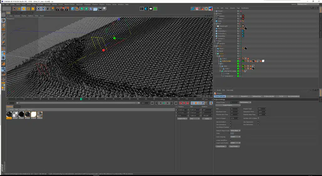Click the light bulb Light icon
Viewport: 322px width, 176px height.
[105, 9]
